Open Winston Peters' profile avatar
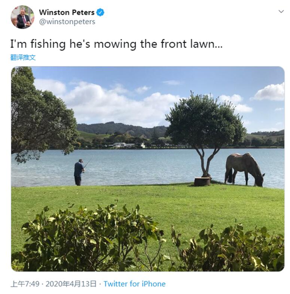The height and width of the screenshot is (294, 290). point(22,17)
